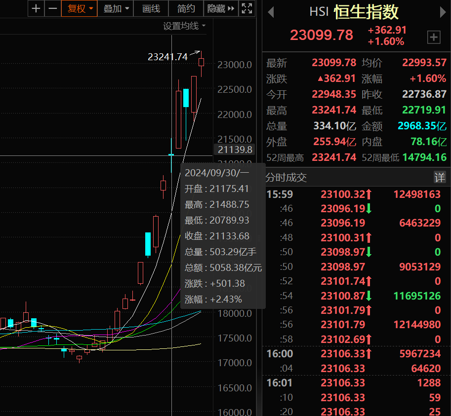Click the HSI ticker code

pyautogui.click(x=319, y=12)
